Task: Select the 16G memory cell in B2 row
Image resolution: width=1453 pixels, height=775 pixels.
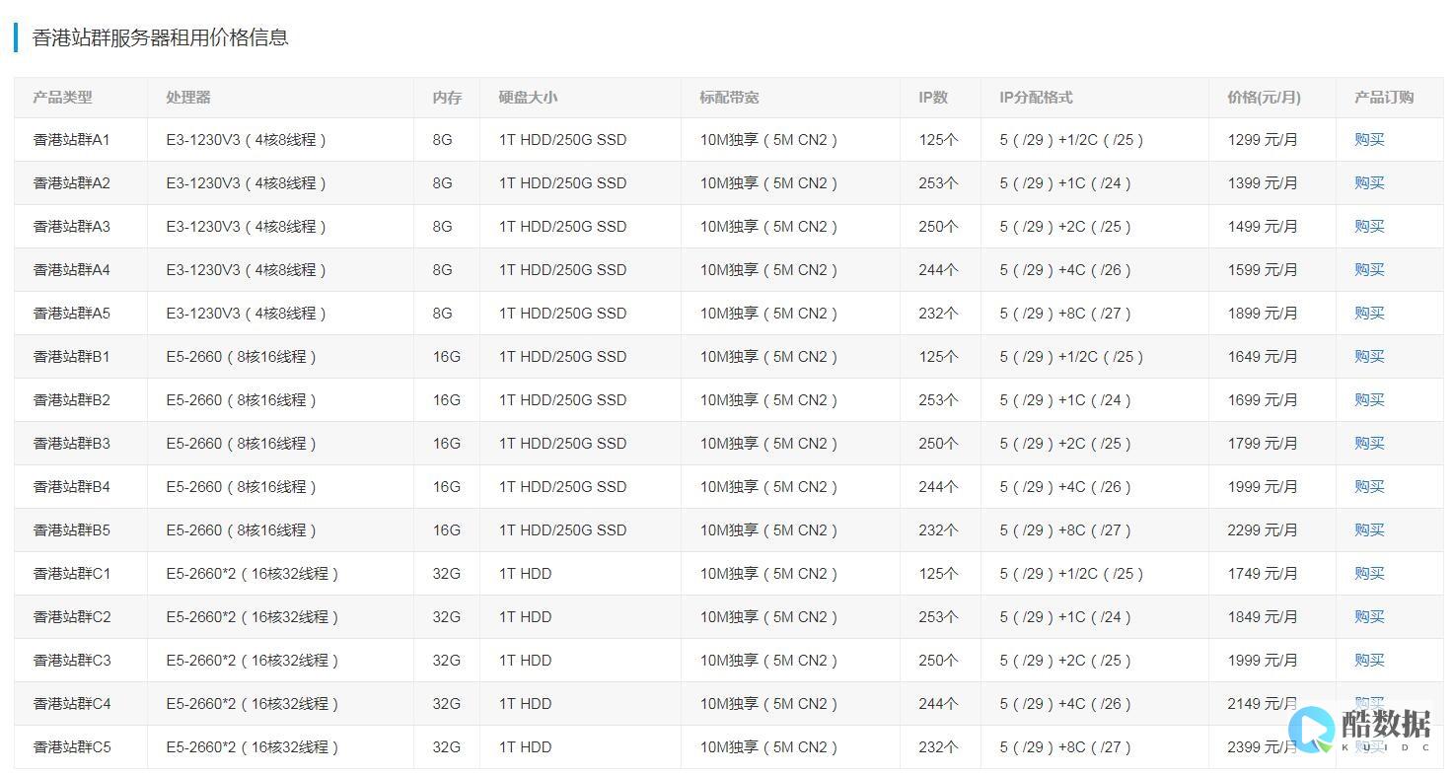Action: [x=446, y=400]
